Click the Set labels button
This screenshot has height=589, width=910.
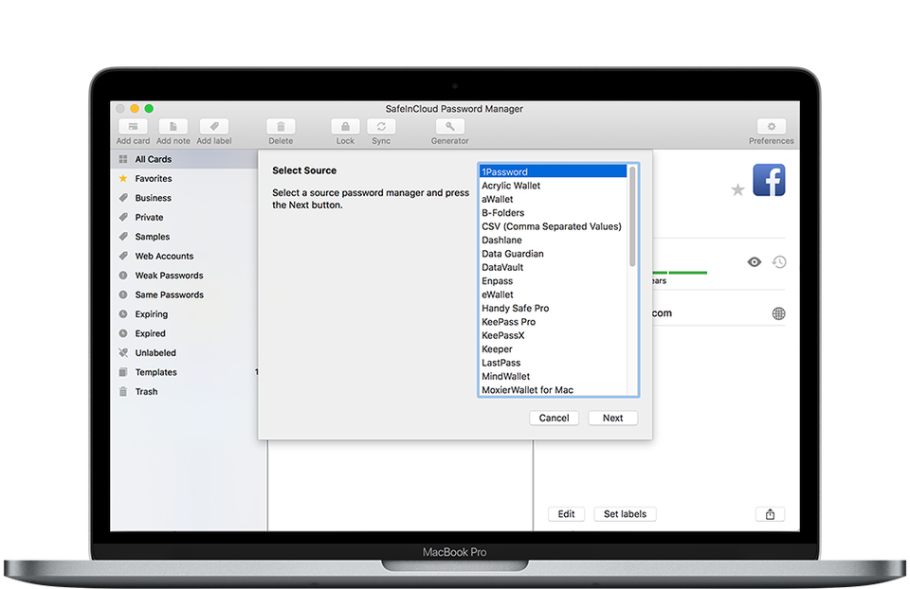pyautogui.click(x=625, y=514)
